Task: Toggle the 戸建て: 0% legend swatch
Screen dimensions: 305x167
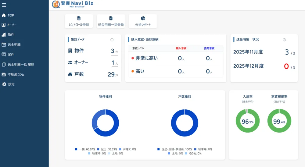Action: [120, 149]
